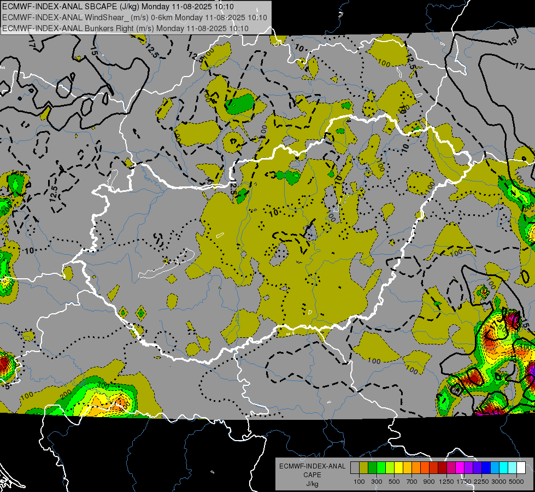Select the dark green swatch left of 300

pos(373,467)
